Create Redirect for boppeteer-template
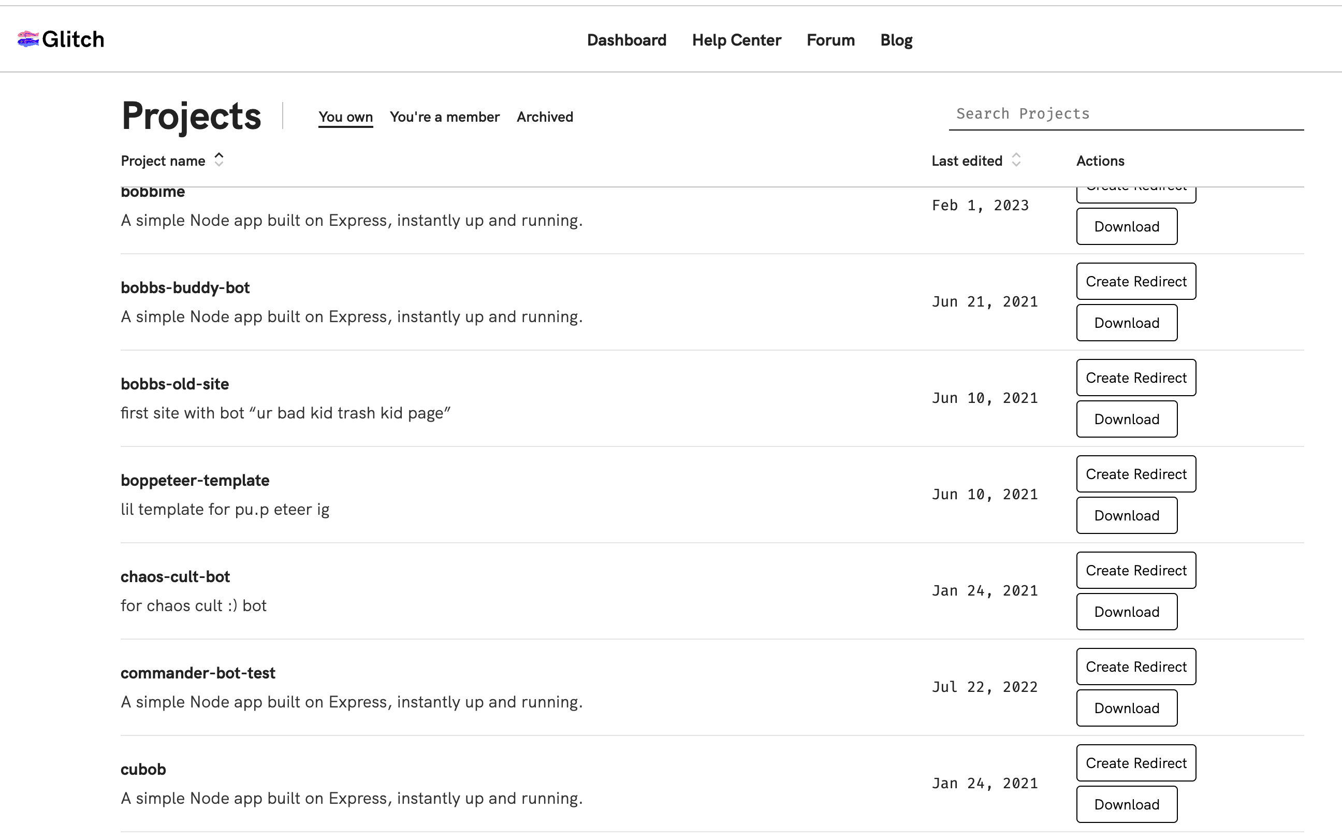The width and height of the screenshot is (1342, 839). 1136,474
